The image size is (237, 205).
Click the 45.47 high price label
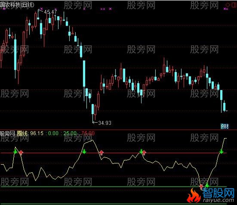(x=50, y=12)
